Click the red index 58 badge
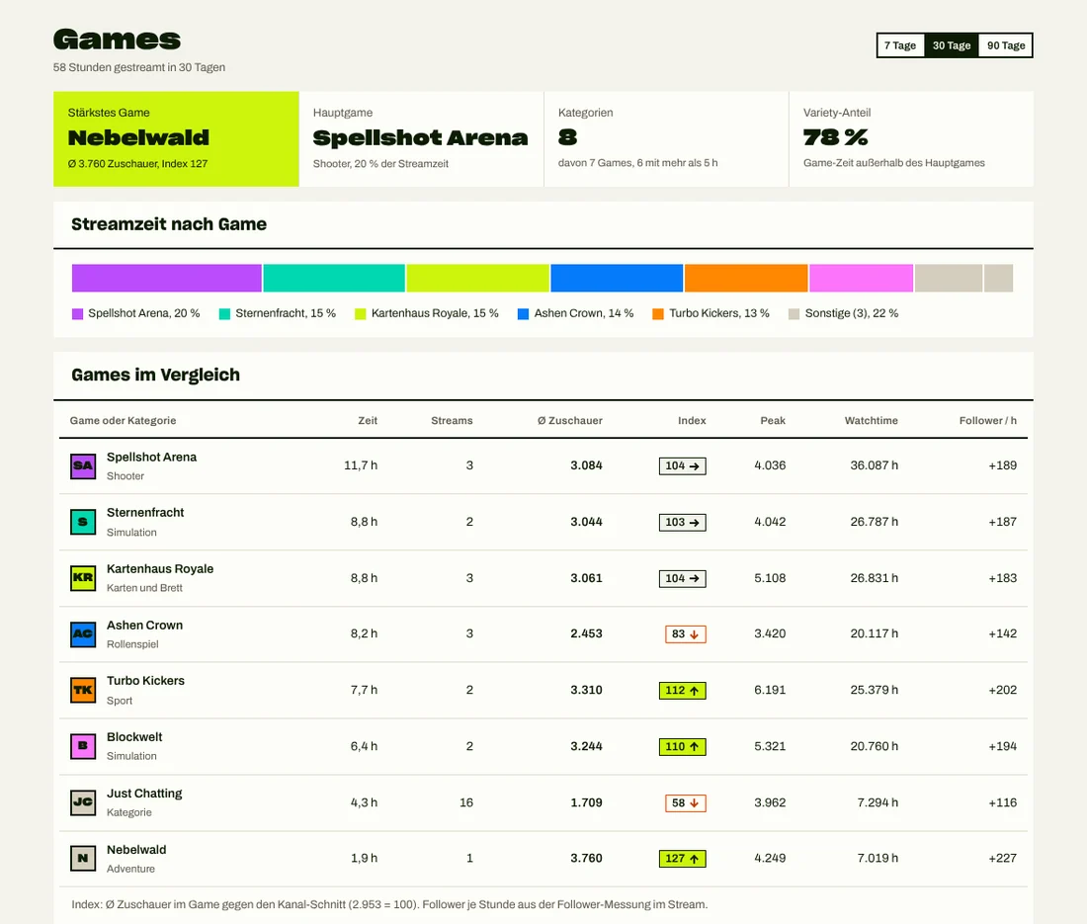The width and height of the screenshot is (1087, 924). 686,802
